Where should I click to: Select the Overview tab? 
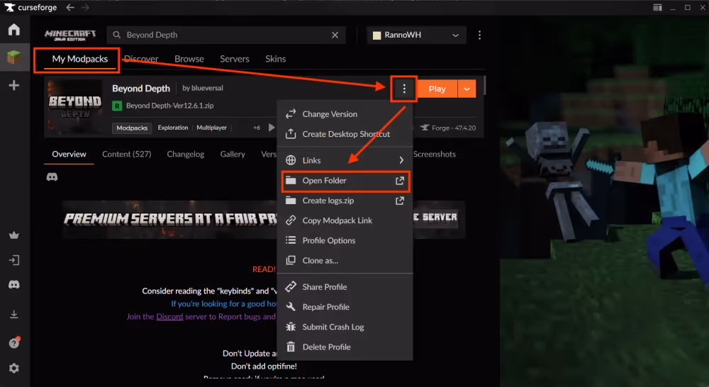click(69, 155)
